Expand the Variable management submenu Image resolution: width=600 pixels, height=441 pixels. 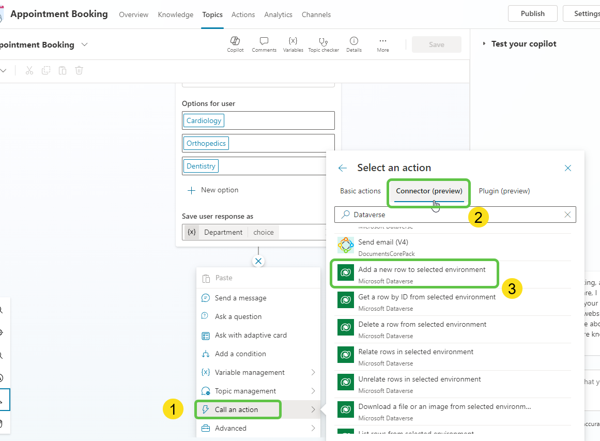point(313,372)
